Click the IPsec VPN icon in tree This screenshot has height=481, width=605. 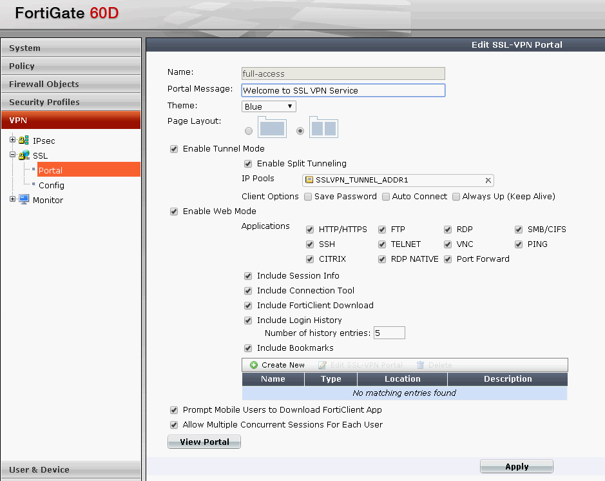24,141
